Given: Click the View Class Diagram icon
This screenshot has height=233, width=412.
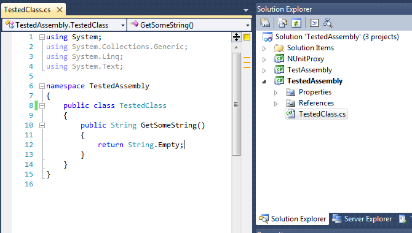Looking at the screenshot, I should [x=328, y=23].
